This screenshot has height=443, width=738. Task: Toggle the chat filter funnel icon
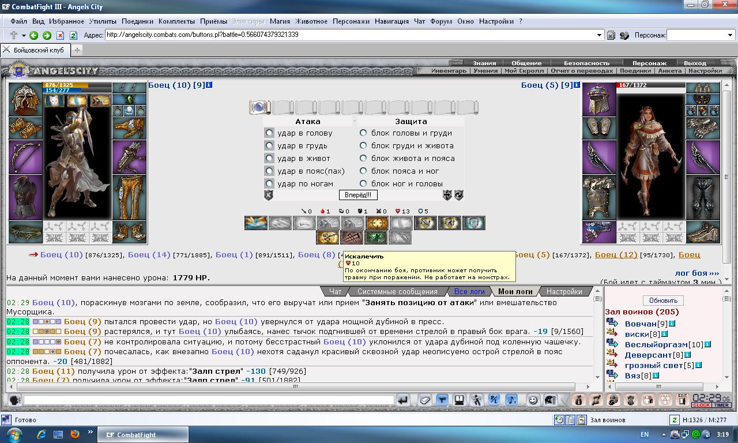pyautogui.click(x=442, y=400)
